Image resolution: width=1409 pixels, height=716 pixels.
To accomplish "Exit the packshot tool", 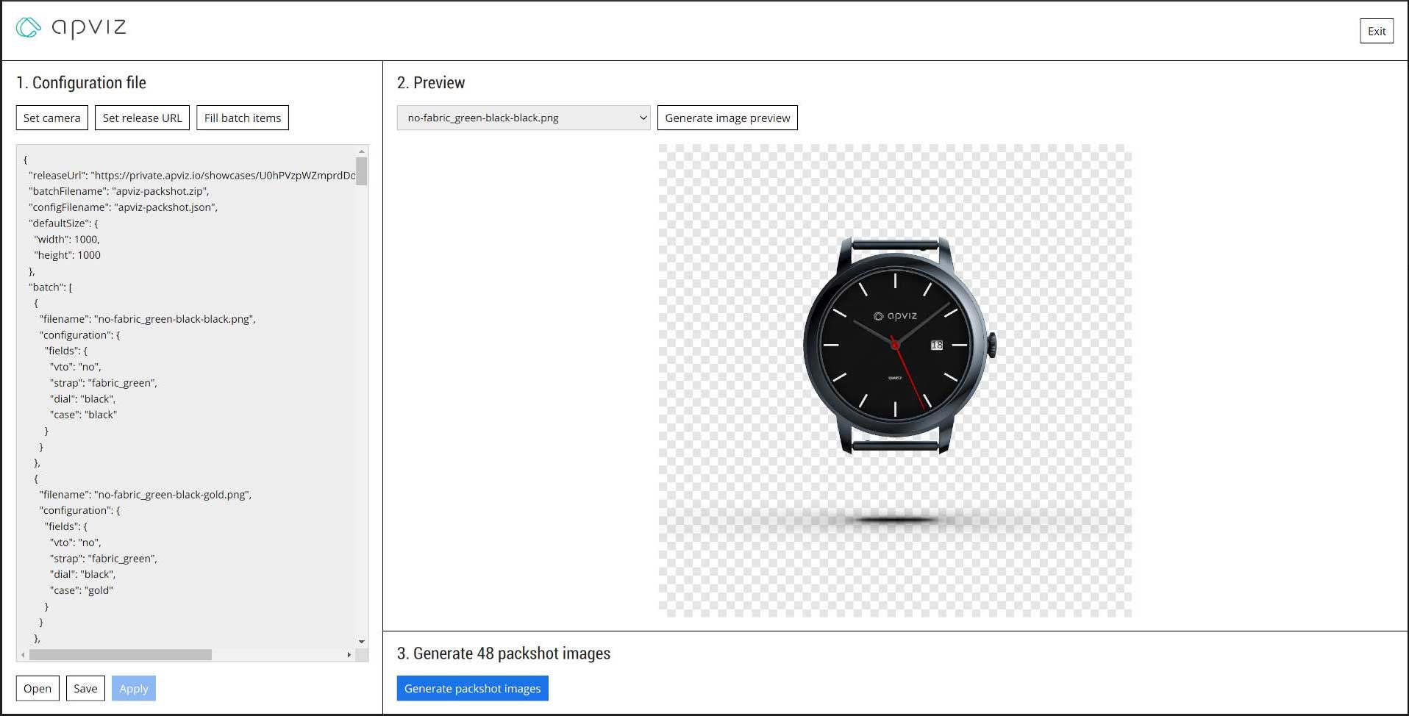I will tap(1375, 31).
